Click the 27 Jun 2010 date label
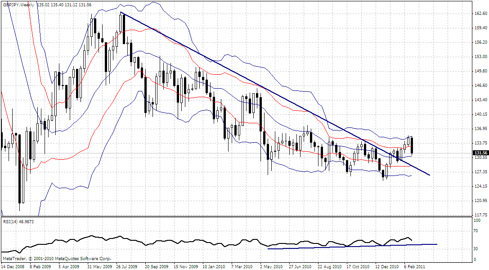This screenshot has height=270, width=489. pyautogui.click(x=300, y=266)
